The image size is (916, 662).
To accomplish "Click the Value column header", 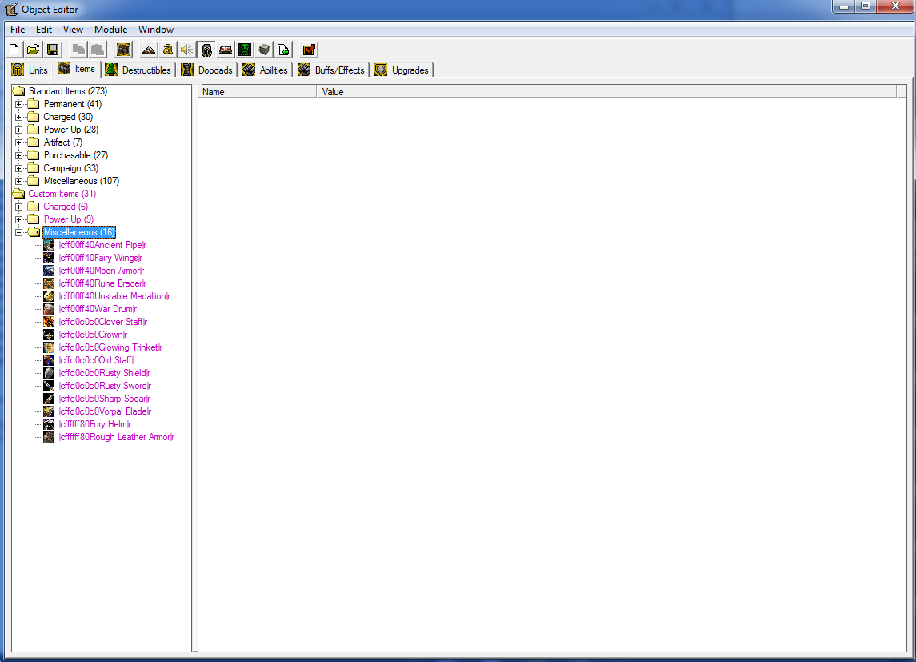I will click(606, 92).
